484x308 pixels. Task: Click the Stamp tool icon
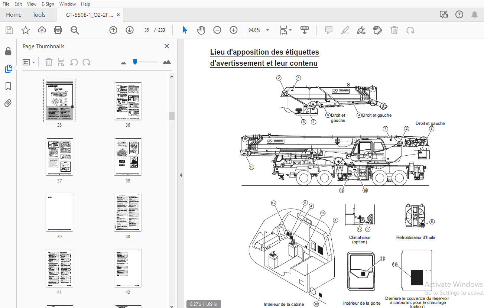[378, 30]
